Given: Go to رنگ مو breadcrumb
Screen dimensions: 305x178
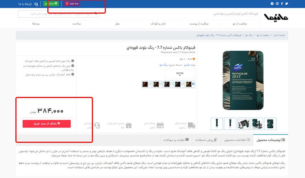Looking at the screenshot, I should pos(249,35).
